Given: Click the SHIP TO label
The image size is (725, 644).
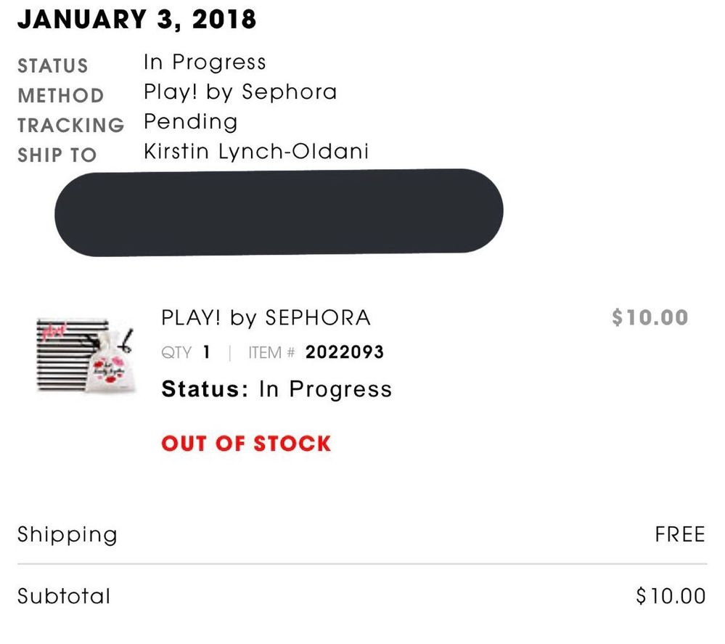Looking at the screenshot, I should pos(57,155).
